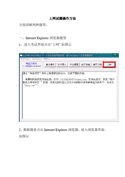
Task: Open the 字处理 task
Action: pyautogui.click(x=74, y=65)
